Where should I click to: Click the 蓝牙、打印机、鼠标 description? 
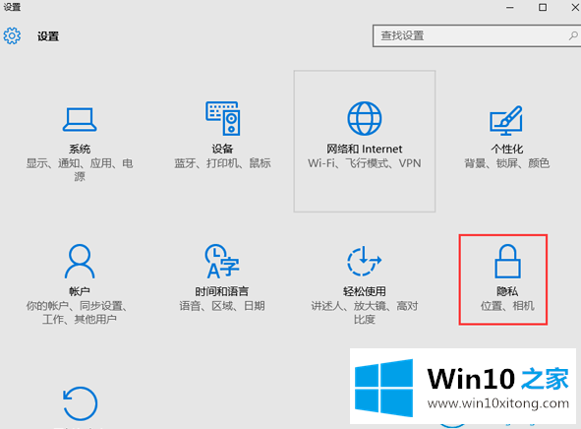223,163
